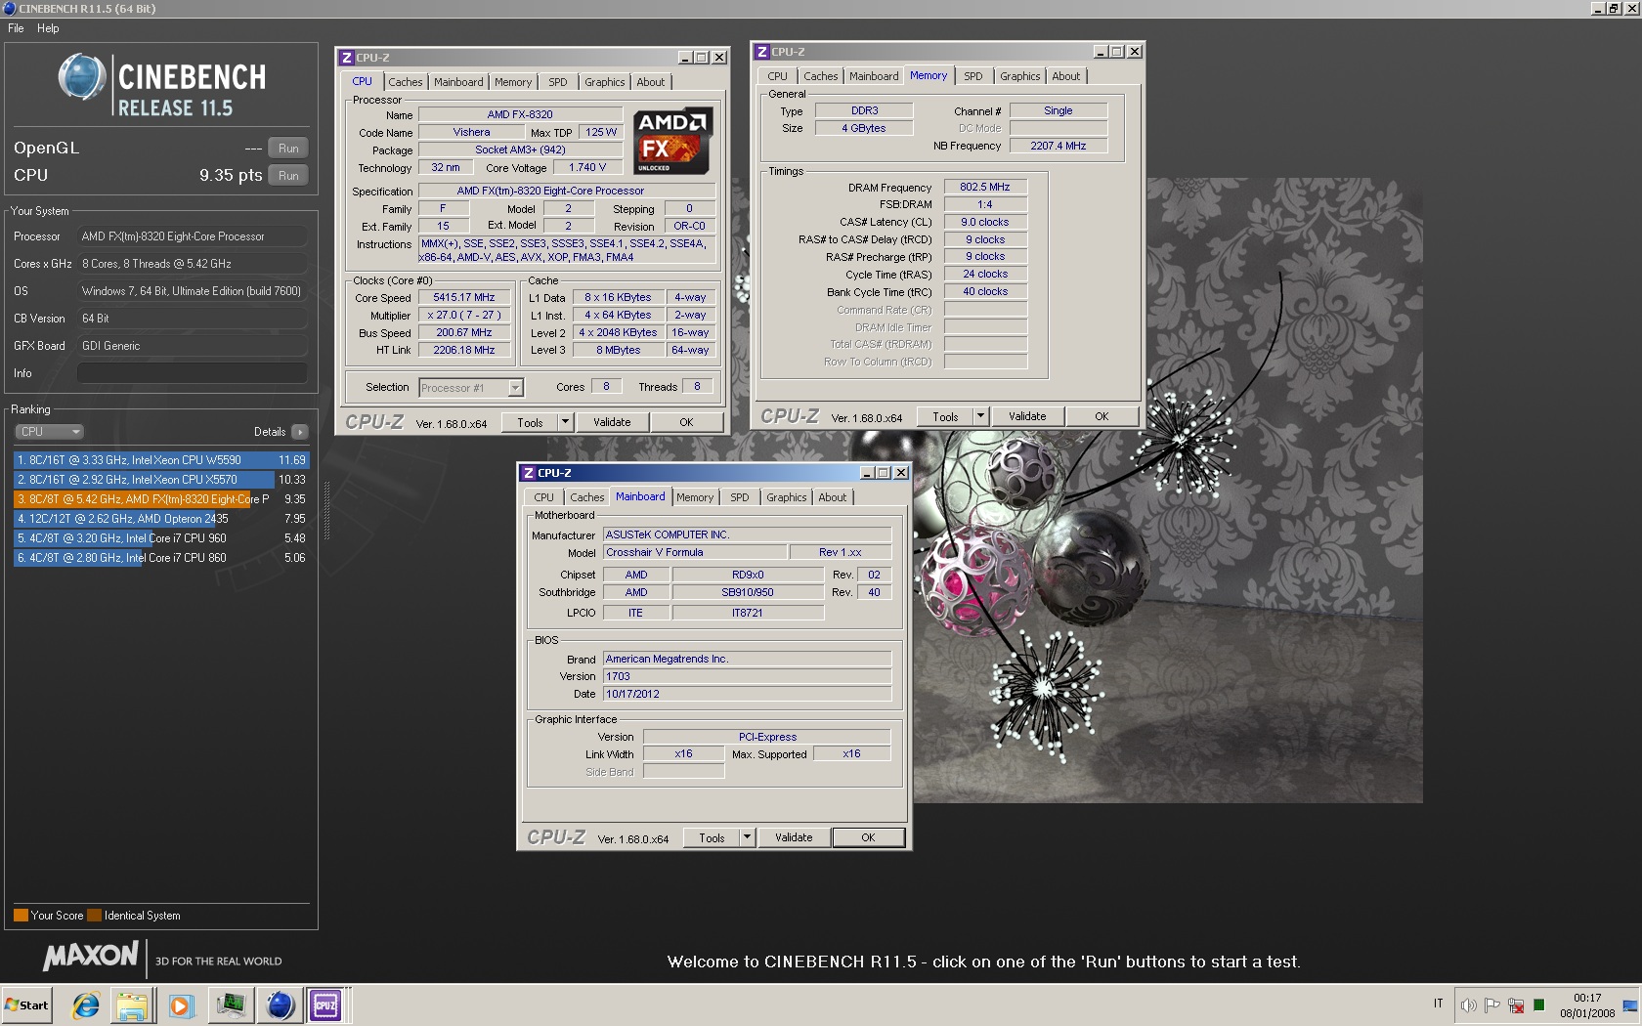Click the Crosshair V Formula model field

tap(694, 552)
